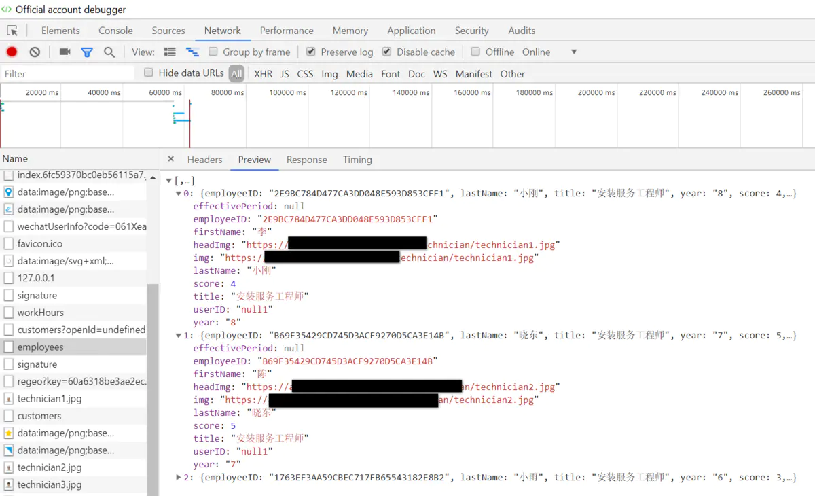Expand entry 2 in the JSON preview
The height and width of the screenshot is (496, 815).
tap(178, 477)
